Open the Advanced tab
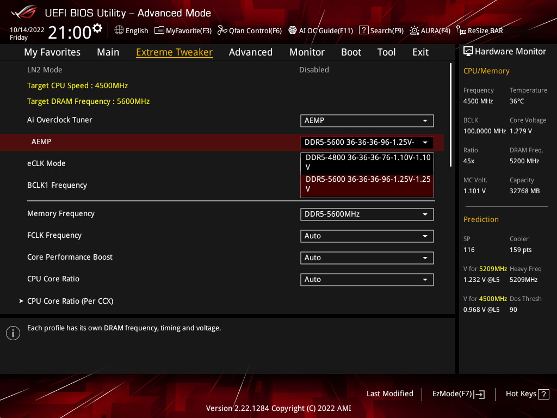Image resolution: width=557 pixels, height=418 pixels. [x=251, y=52]
